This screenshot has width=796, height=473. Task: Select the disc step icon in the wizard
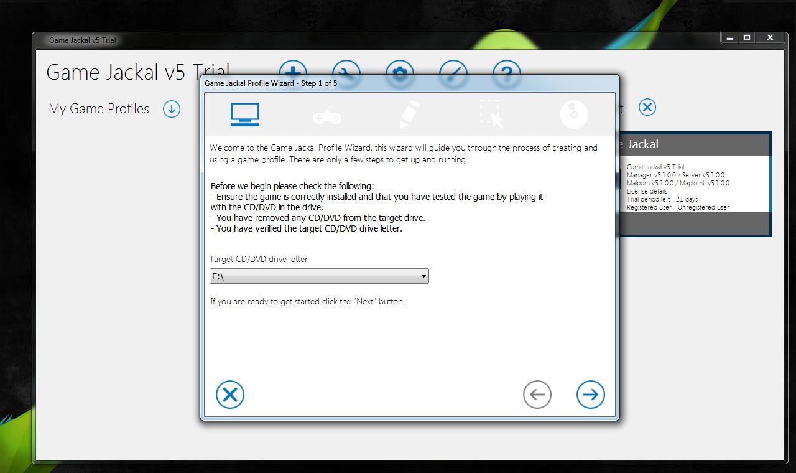click(x=574, y=115)
